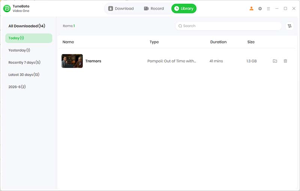This screenshot has width=300, height=191.
Task: Open the user account profile icon
Action: (x=251, y=9)
